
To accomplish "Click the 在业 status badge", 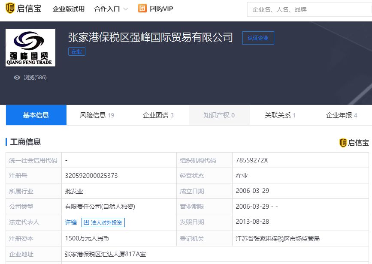I will click(77, 51).
